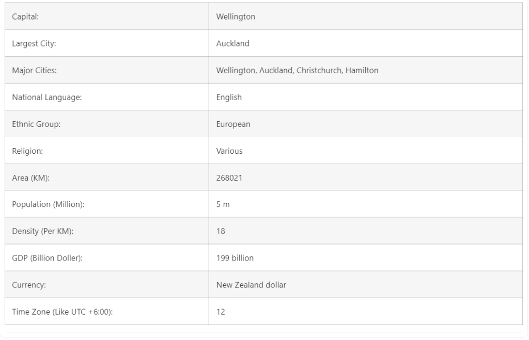Viewport: 529px width, 340px height.
Task: Click the Wellington capital value cell
Action: tap(236, 17)
